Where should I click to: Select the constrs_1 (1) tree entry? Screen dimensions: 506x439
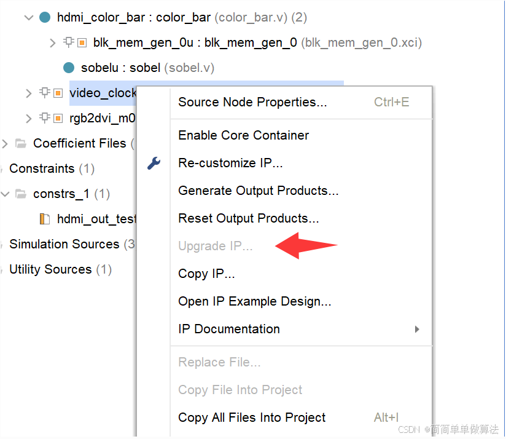(x=71, y=194)
